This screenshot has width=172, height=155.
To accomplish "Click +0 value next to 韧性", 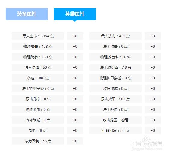I will click(75, 131).
